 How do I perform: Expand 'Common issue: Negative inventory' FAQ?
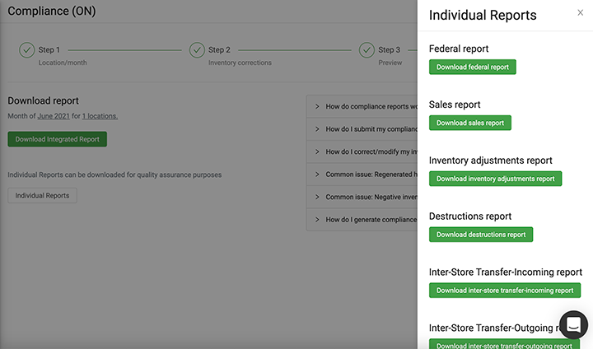(362, 197)
